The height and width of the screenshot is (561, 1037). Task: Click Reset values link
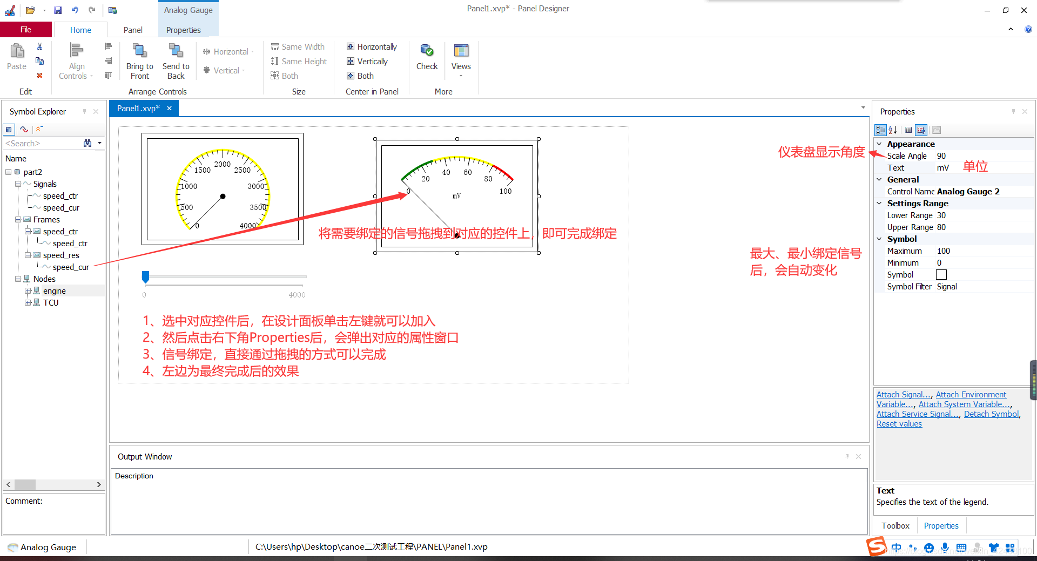coord(899,424)
